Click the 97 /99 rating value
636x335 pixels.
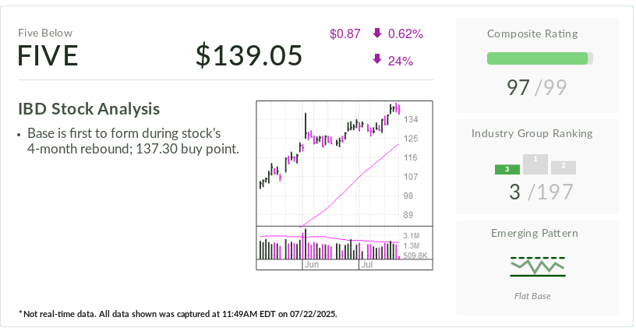point(537,86)
